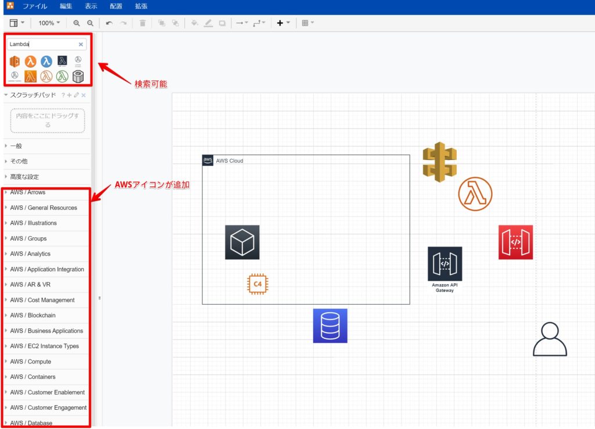595x429 pixels.
Task: Open the 配置 menu
Action: coord(116,6)
